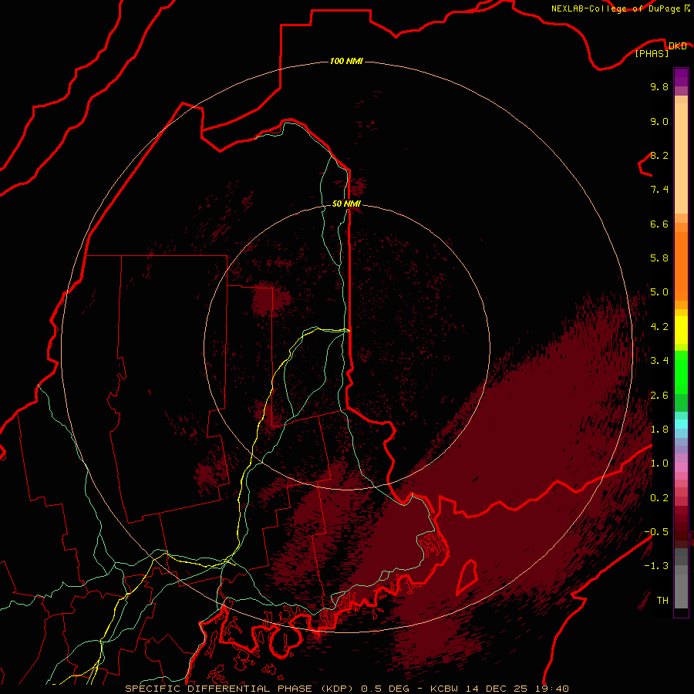The image size is (694, 694).
Task: Pick the purple swatch at top of color bar
Action: pyautogui.click(x=681, y=77)
